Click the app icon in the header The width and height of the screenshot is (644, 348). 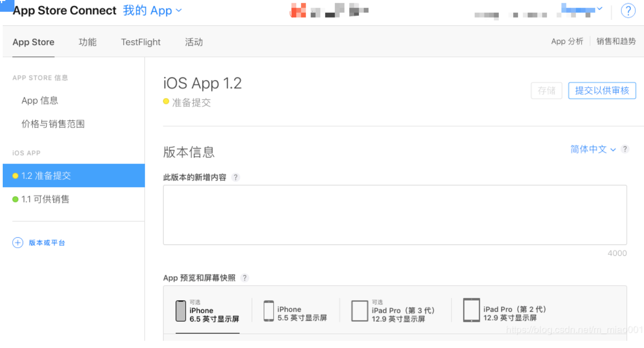click(298, 10)
